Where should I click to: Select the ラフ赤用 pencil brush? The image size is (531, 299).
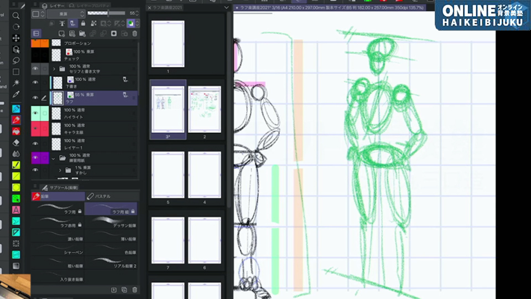click(58, 222)
